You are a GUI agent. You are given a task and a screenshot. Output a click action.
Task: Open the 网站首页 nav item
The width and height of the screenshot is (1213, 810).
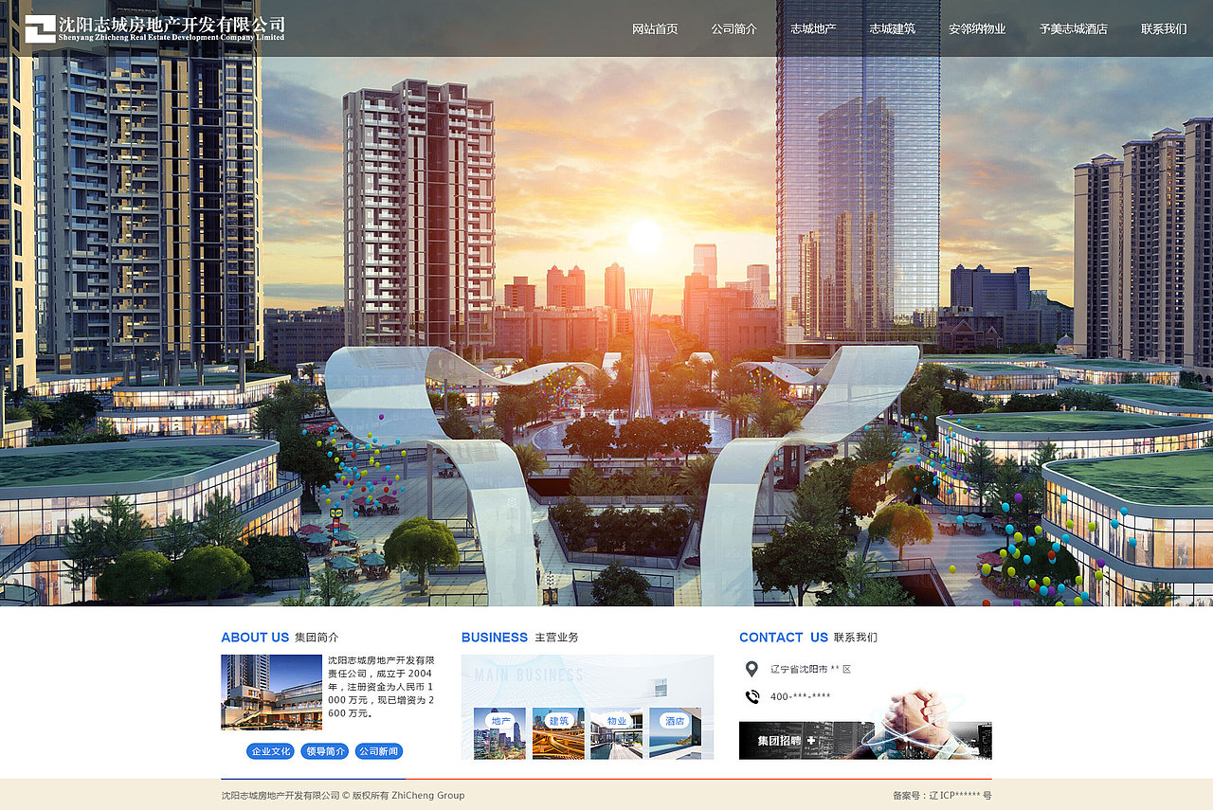point(655,29)
